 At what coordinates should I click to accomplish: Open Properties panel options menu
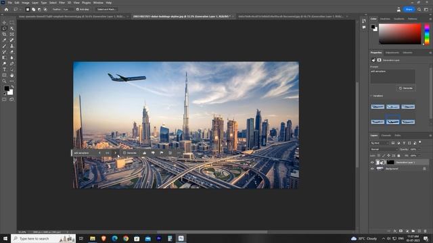pyautogui.click(x=430, y=53)
